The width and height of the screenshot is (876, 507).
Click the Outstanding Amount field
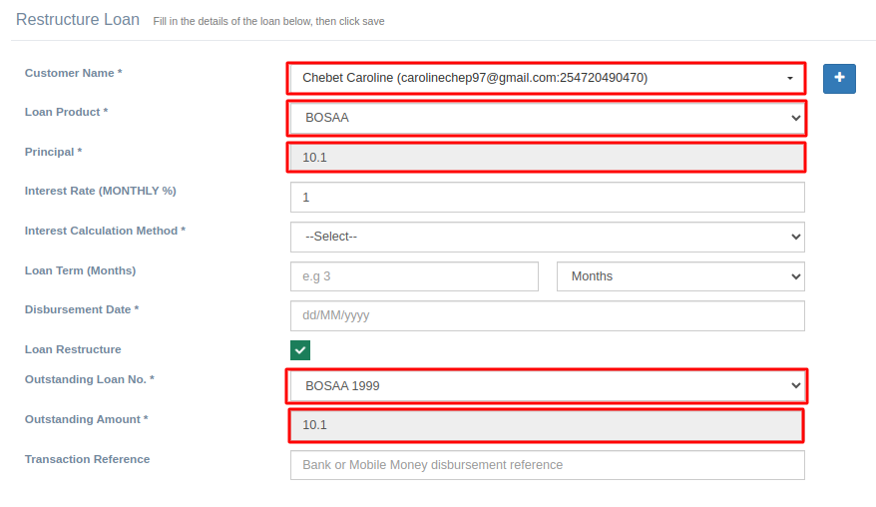coord(546,425)
